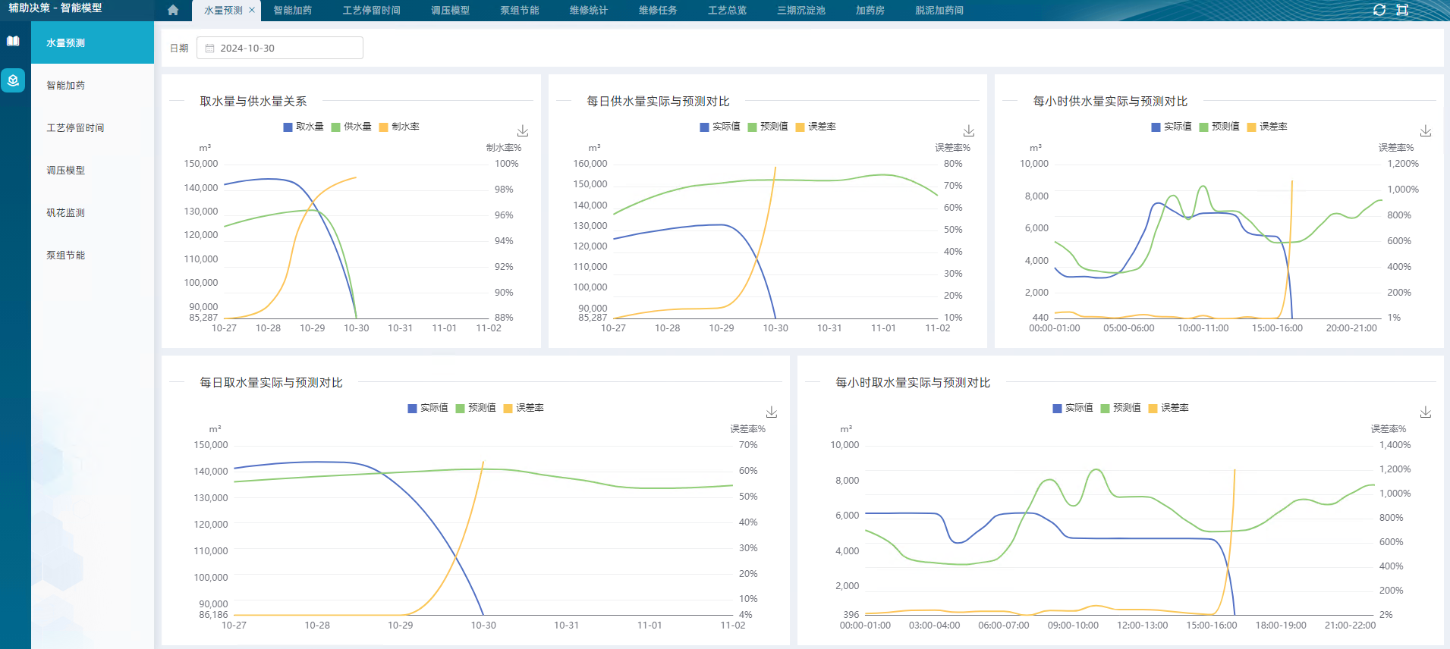Close the 水量预测 tab
Image resolution: width=1450 pixels, height=649 pixels.
point(252,10)
